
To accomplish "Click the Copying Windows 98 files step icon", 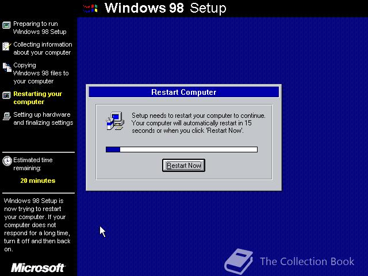I will click(x=7, y=67).
